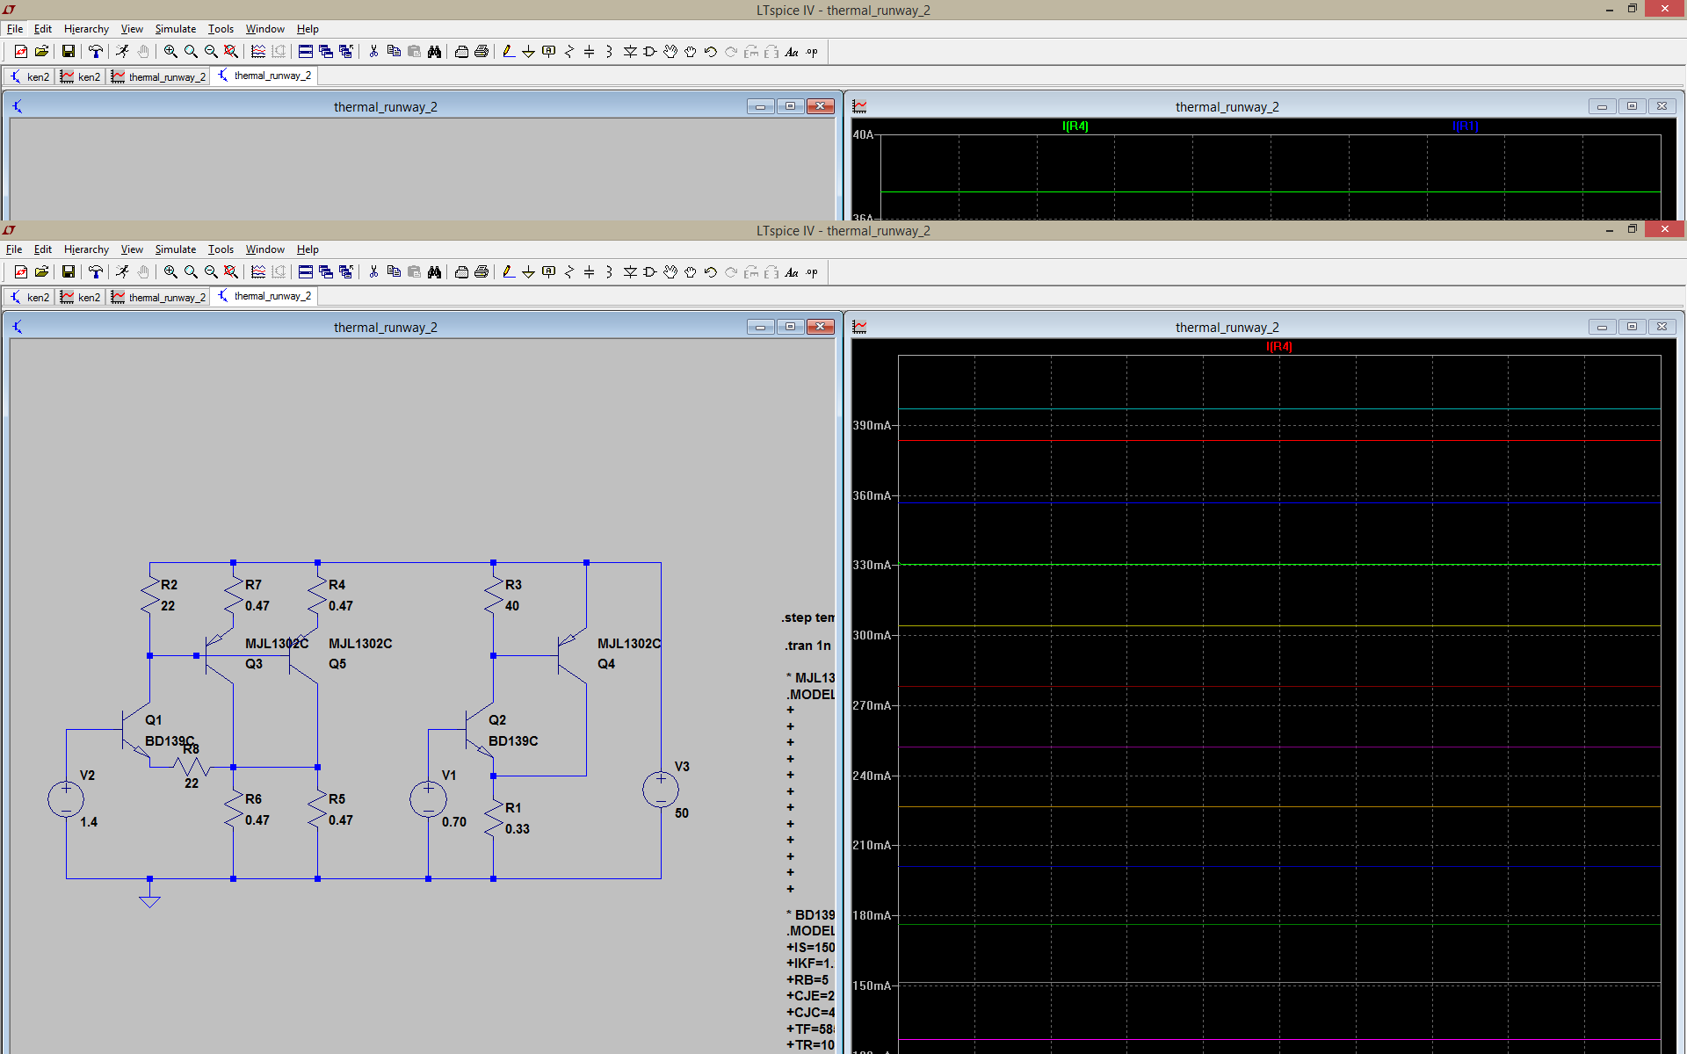The width and height of the screenshot is (1687, 1054).
Task: Open Control Panel hammer icon in front window
Action: coord(96,272)
